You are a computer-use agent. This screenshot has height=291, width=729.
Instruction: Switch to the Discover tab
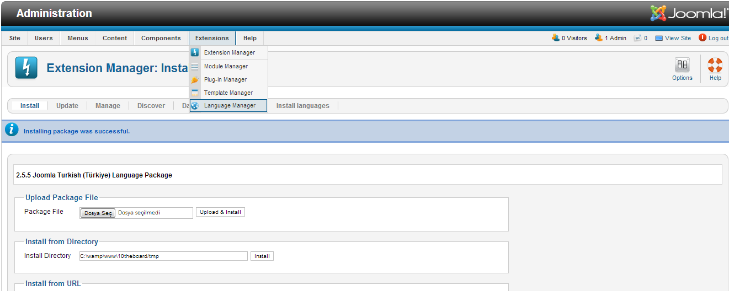tap(151, 106)
